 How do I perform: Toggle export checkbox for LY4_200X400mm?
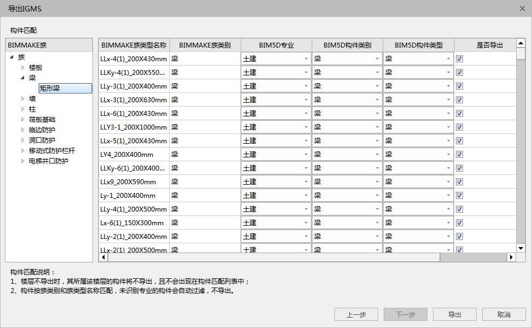459,155
